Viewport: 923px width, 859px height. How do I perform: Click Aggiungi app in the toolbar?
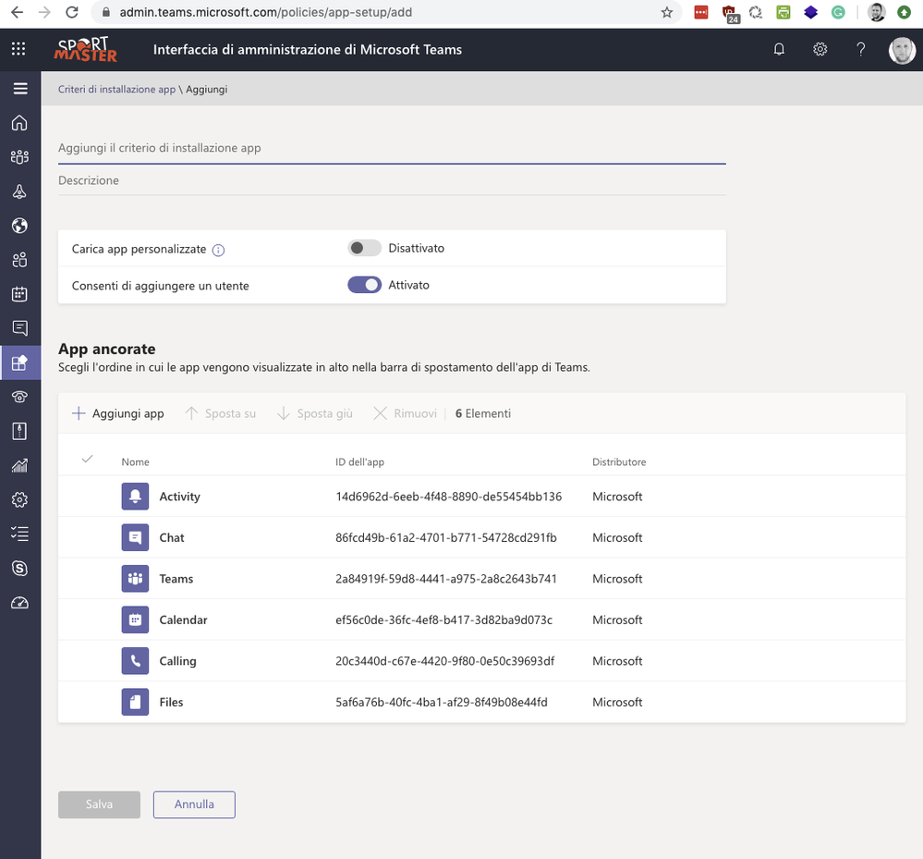(117, 413)
